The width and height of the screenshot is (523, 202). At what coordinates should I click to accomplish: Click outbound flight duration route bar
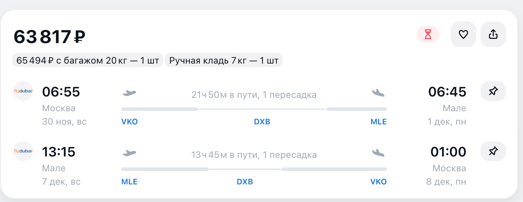[254, 109]
